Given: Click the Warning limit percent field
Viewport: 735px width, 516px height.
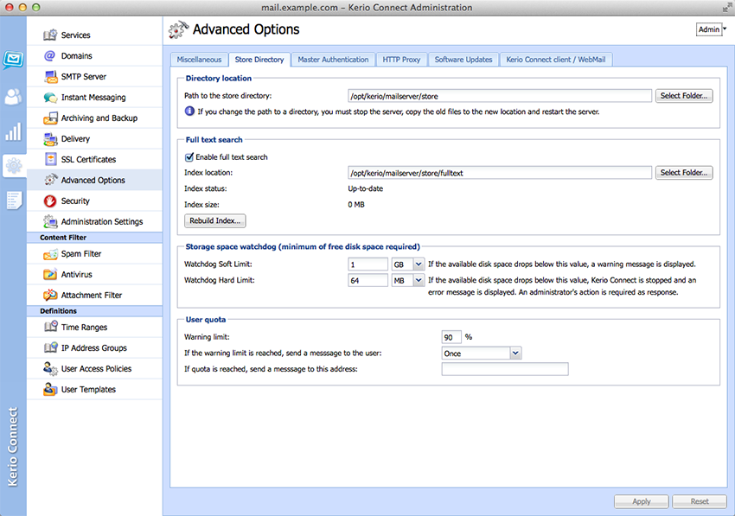Looking at the screenshot, I should pos(451,337).
